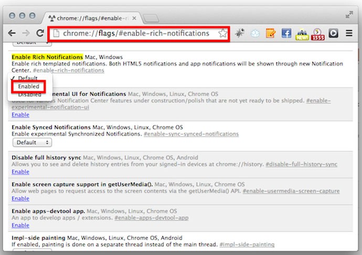Click Enable under Experimental UI for Notifications
362x255 pixels.
20,114
